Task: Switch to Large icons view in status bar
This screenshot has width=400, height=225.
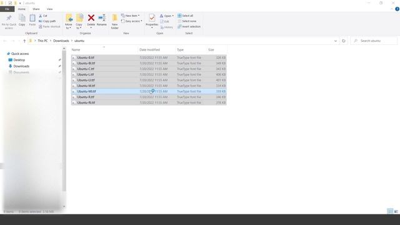Action: pyautogui.click(x=396, y=211)
